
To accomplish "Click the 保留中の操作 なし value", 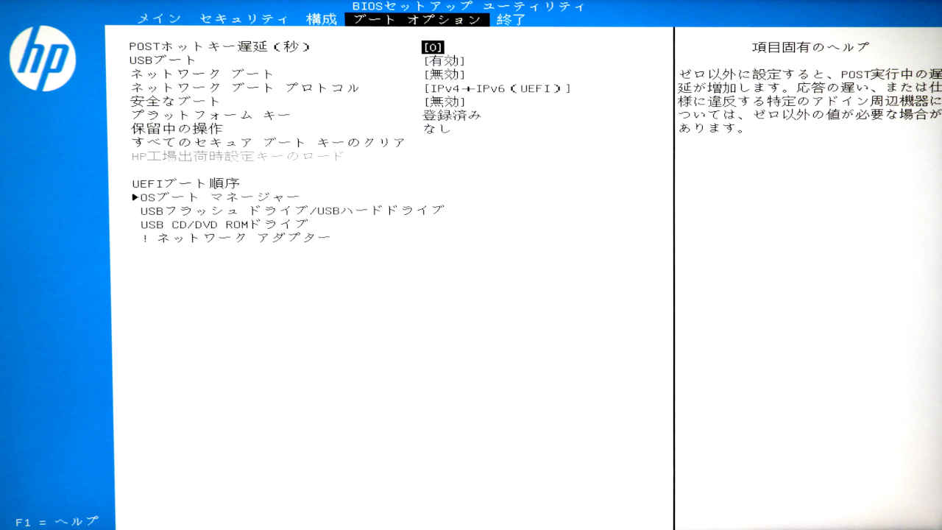I will (437, 129).
